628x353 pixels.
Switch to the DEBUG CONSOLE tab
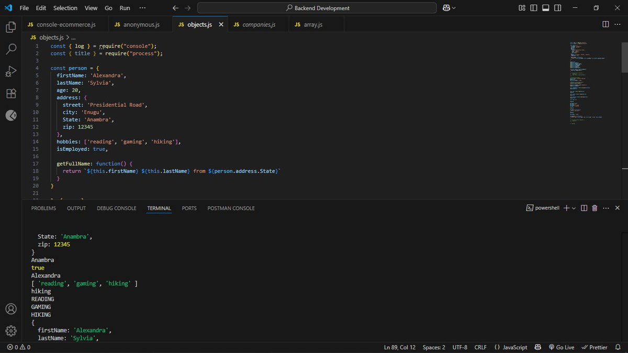click(x=116, y=208)
